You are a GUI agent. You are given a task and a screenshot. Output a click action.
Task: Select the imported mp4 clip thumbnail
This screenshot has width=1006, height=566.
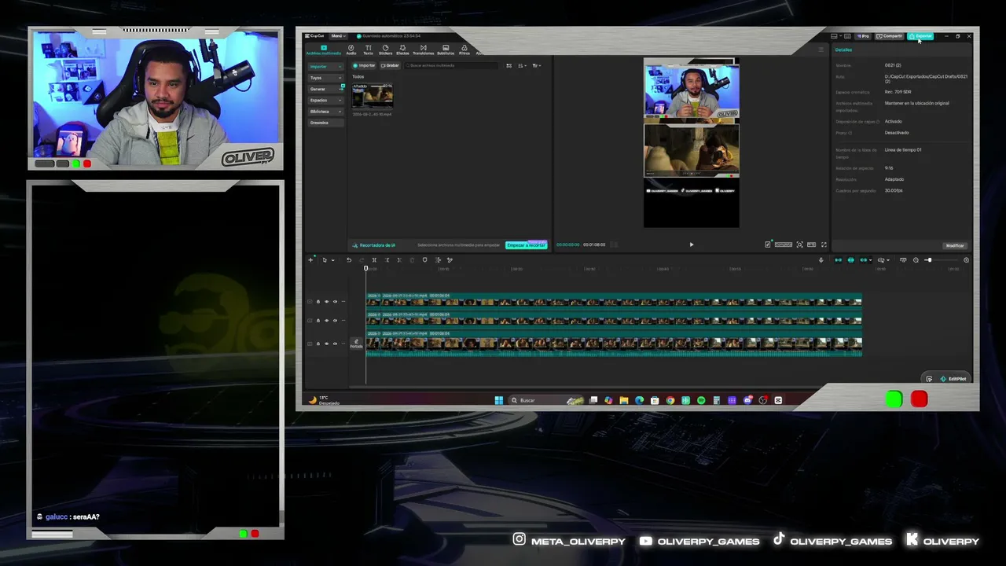pyautogui.click(x=373, y=95)
